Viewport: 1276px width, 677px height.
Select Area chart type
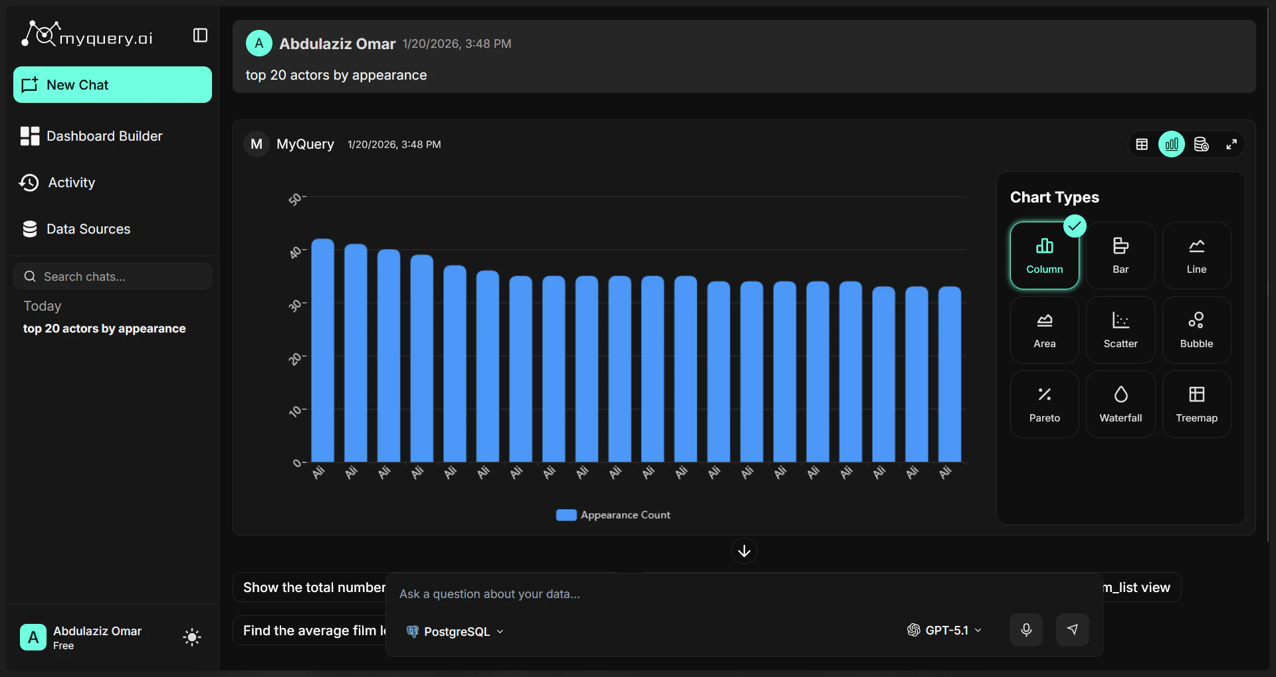pyautogui.click(x=1045, y=330)
